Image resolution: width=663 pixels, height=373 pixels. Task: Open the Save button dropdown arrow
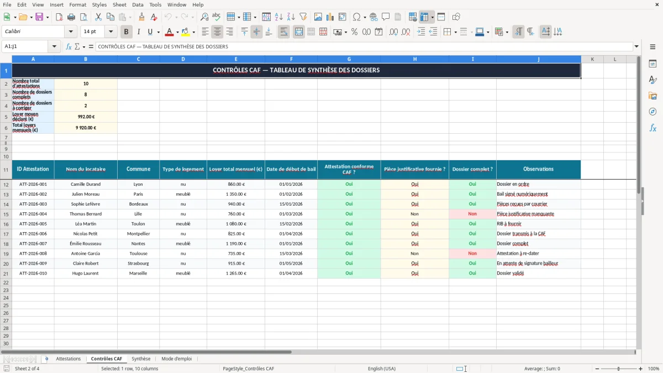48,17
